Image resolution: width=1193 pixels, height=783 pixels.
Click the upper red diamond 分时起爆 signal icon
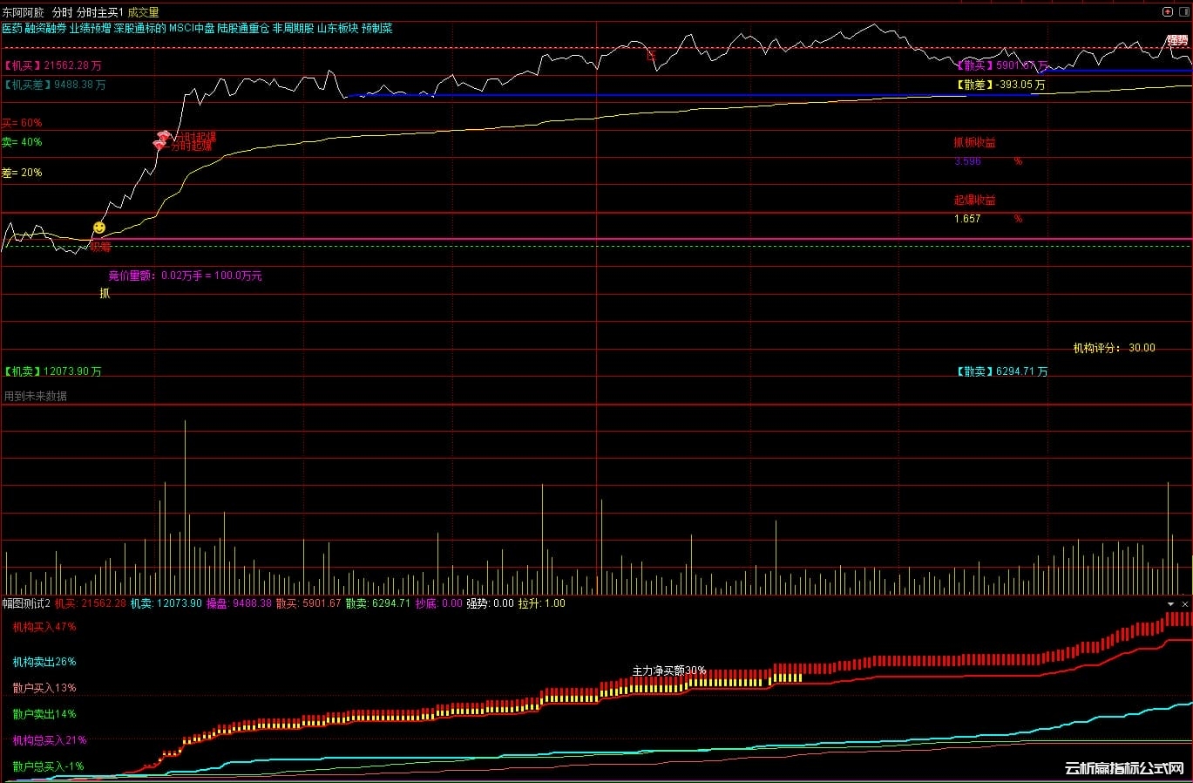pos(163,136)
